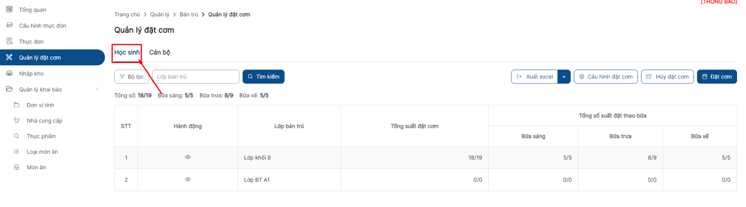The width and height of the screenshot is (746, 207).
Task: Select Loại món ăn list icon
Action: (17, 152)
